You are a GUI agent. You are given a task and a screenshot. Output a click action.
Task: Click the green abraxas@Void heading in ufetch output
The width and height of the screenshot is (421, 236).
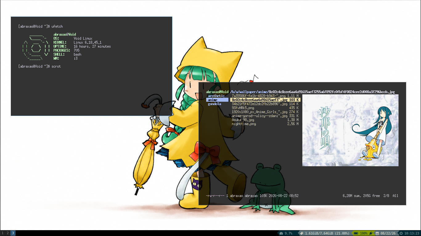tap(65, 34)
